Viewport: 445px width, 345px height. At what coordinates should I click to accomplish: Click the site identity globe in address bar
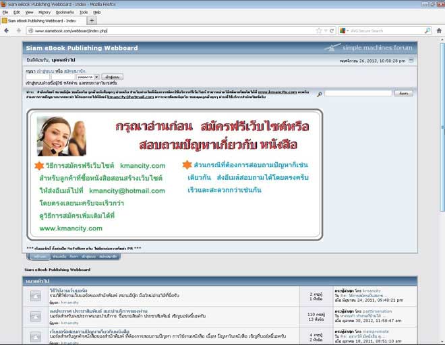30,30
